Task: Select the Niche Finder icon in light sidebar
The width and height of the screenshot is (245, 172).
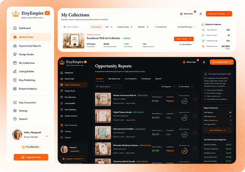Action: pyautogui.click(x=15, y=37)
